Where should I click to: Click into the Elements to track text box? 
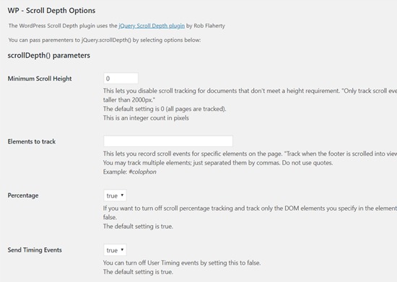[168, 141]
